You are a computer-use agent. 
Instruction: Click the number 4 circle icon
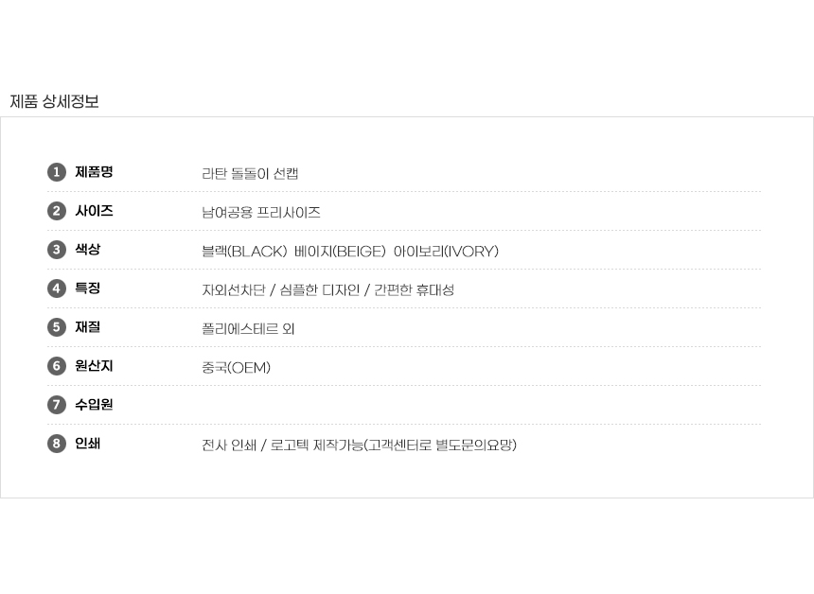(57, 288)
